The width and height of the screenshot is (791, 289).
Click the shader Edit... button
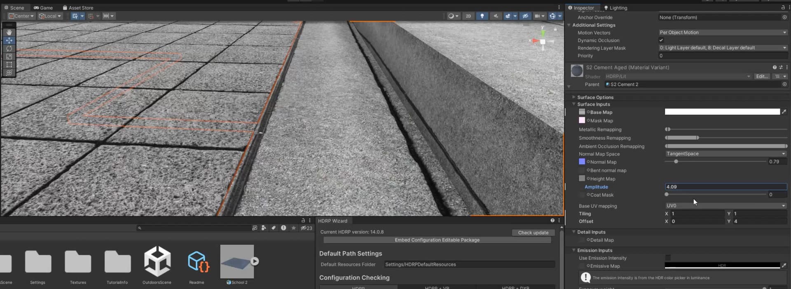click(761, 76)
